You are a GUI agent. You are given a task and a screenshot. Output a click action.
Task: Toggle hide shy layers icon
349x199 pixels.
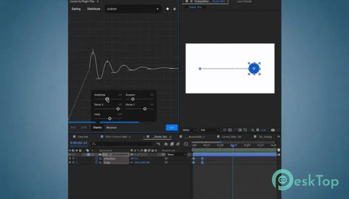click(x=166, y=144)
